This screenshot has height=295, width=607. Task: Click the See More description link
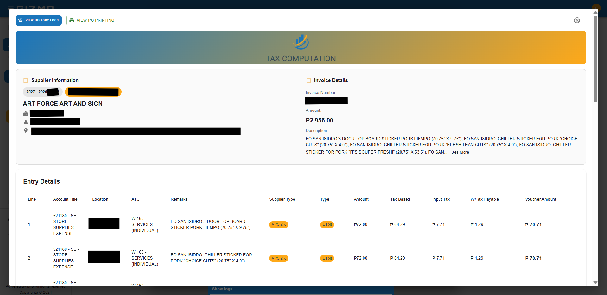tap(460, 152)
